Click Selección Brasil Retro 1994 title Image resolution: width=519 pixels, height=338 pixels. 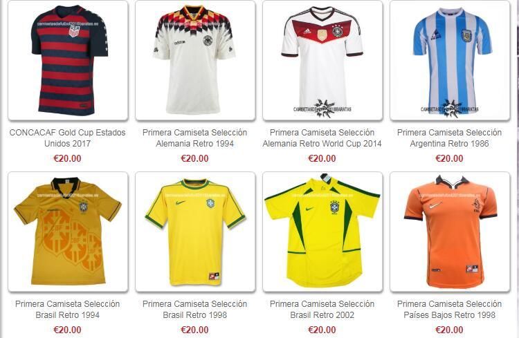68,309
